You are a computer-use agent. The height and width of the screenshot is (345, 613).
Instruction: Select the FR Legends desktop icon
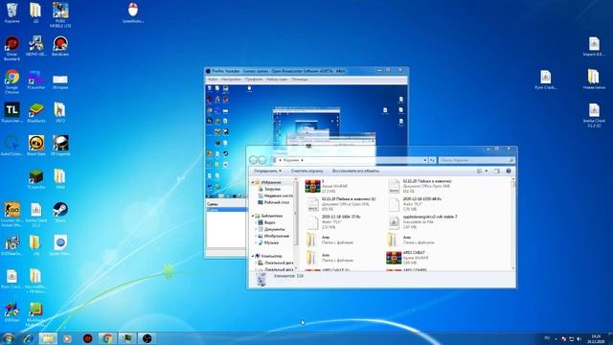tap(60, 146)
